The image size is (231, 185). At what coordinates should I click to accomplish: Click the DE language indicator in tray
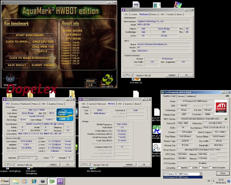pos(209,181)
